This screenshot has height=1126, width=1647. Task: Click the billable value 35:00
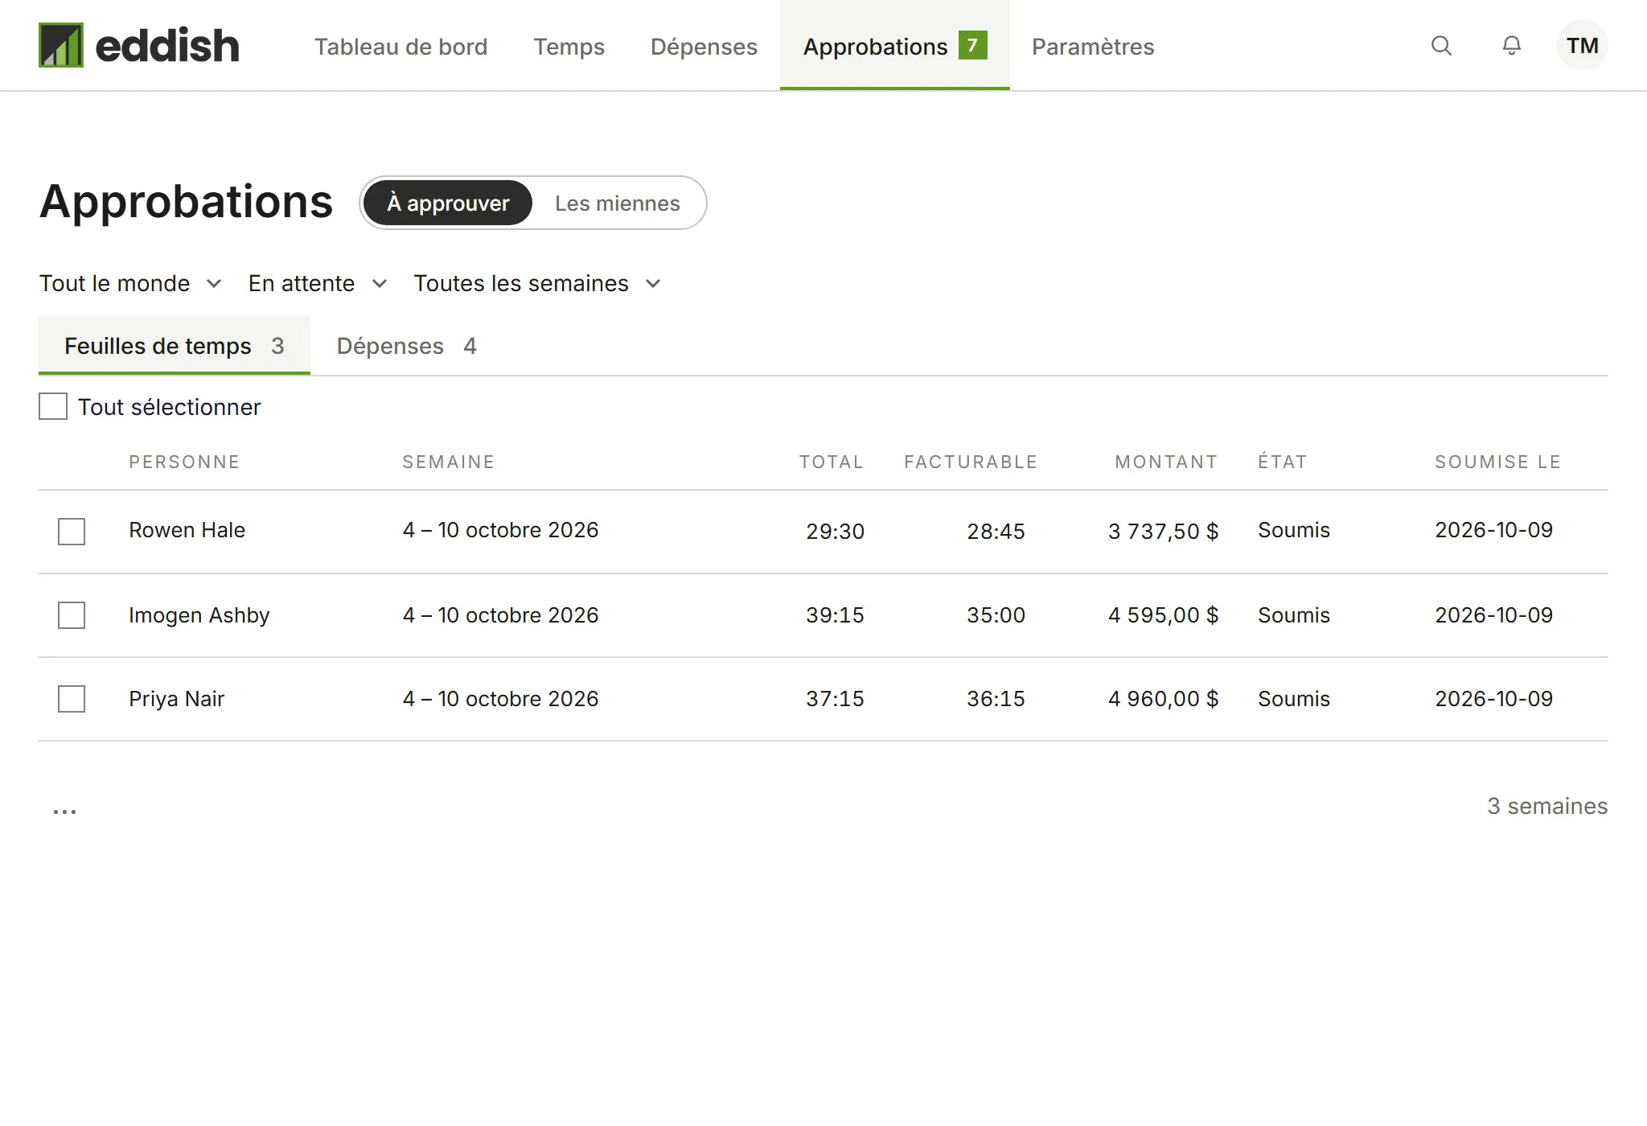tap(996, 614)
